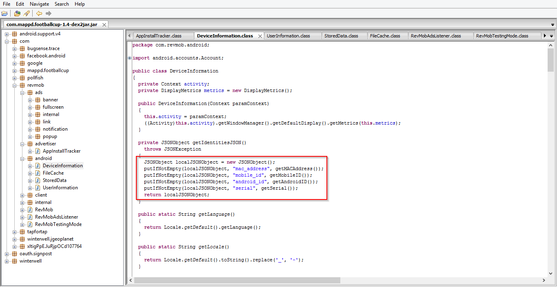
Task: Click the Open File toolbar icon
Action: point(4,13)
